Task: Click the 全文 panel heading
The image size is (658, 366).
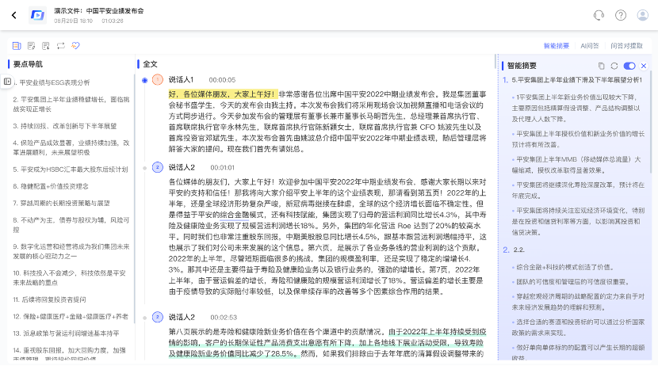Action: coord(150,64)
